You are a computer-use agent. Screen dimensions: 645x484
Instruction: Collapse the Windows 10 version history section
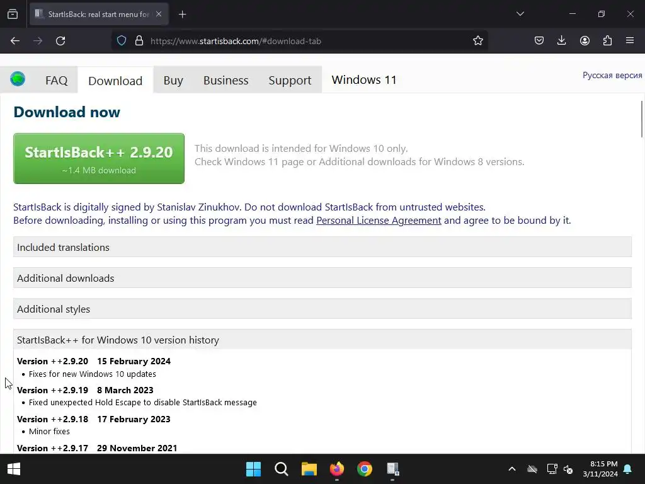[x=322, y=340]
